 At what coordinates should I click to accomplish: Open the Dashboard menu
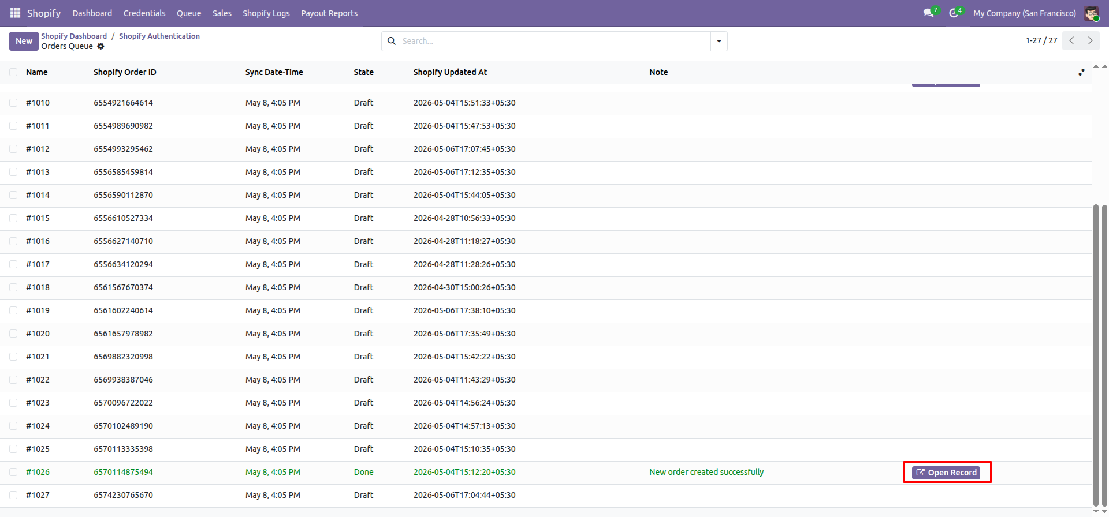pyautogui.click(x=92, y=13)
